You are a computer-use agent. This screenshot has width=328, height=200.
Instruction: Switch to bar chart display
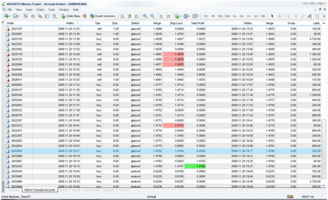tap(123, 16)
